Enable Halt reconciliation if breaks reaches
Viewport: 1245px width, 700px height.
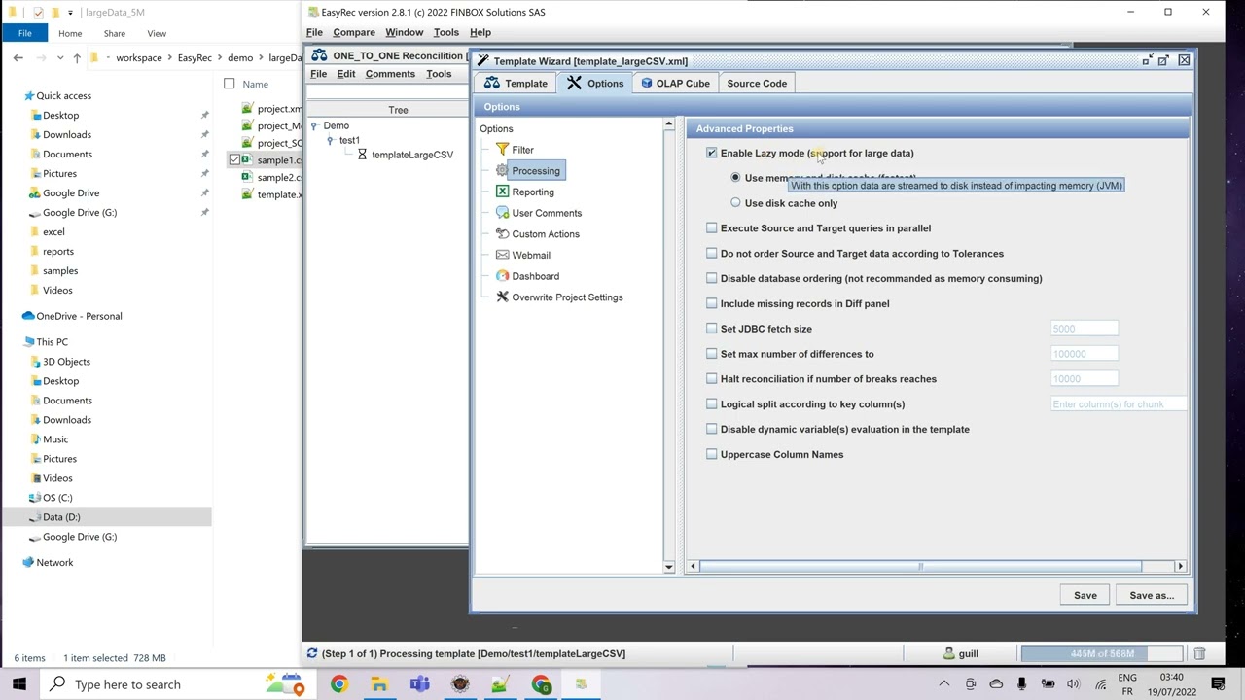712,379
